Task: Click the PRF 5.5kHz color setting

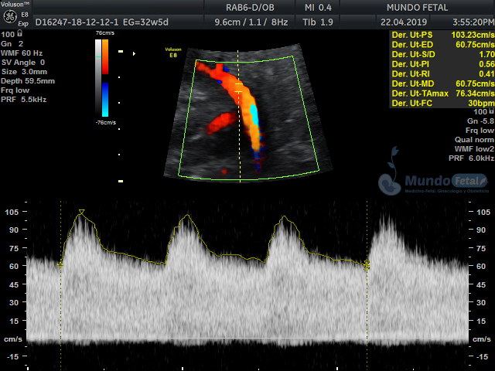Action: pyautogui.click(x=26, y=100)
